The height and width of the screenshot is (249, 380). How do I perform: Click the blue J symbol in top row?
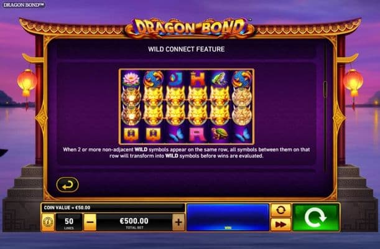[x=175, y=79]
